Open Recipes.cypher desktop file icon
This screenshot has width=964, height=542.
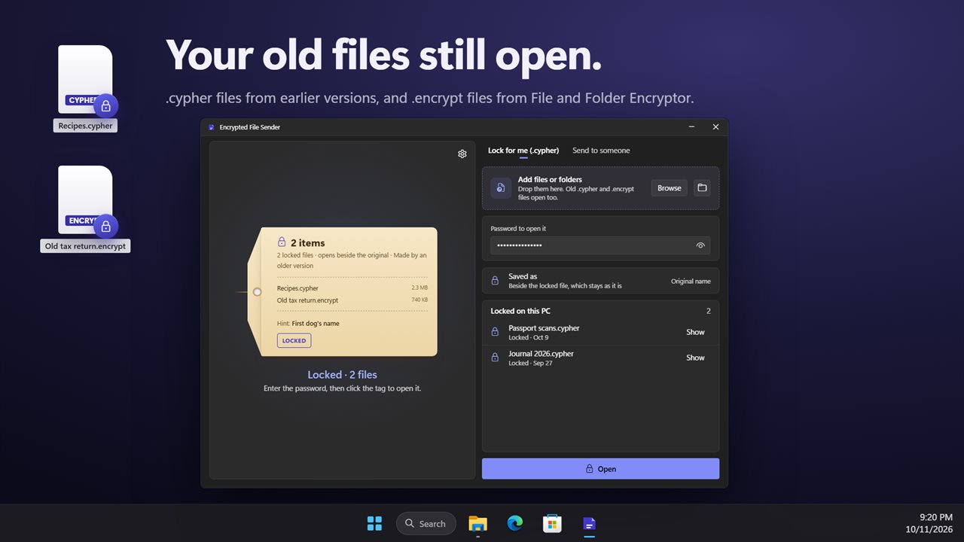(x=85, y=81)
